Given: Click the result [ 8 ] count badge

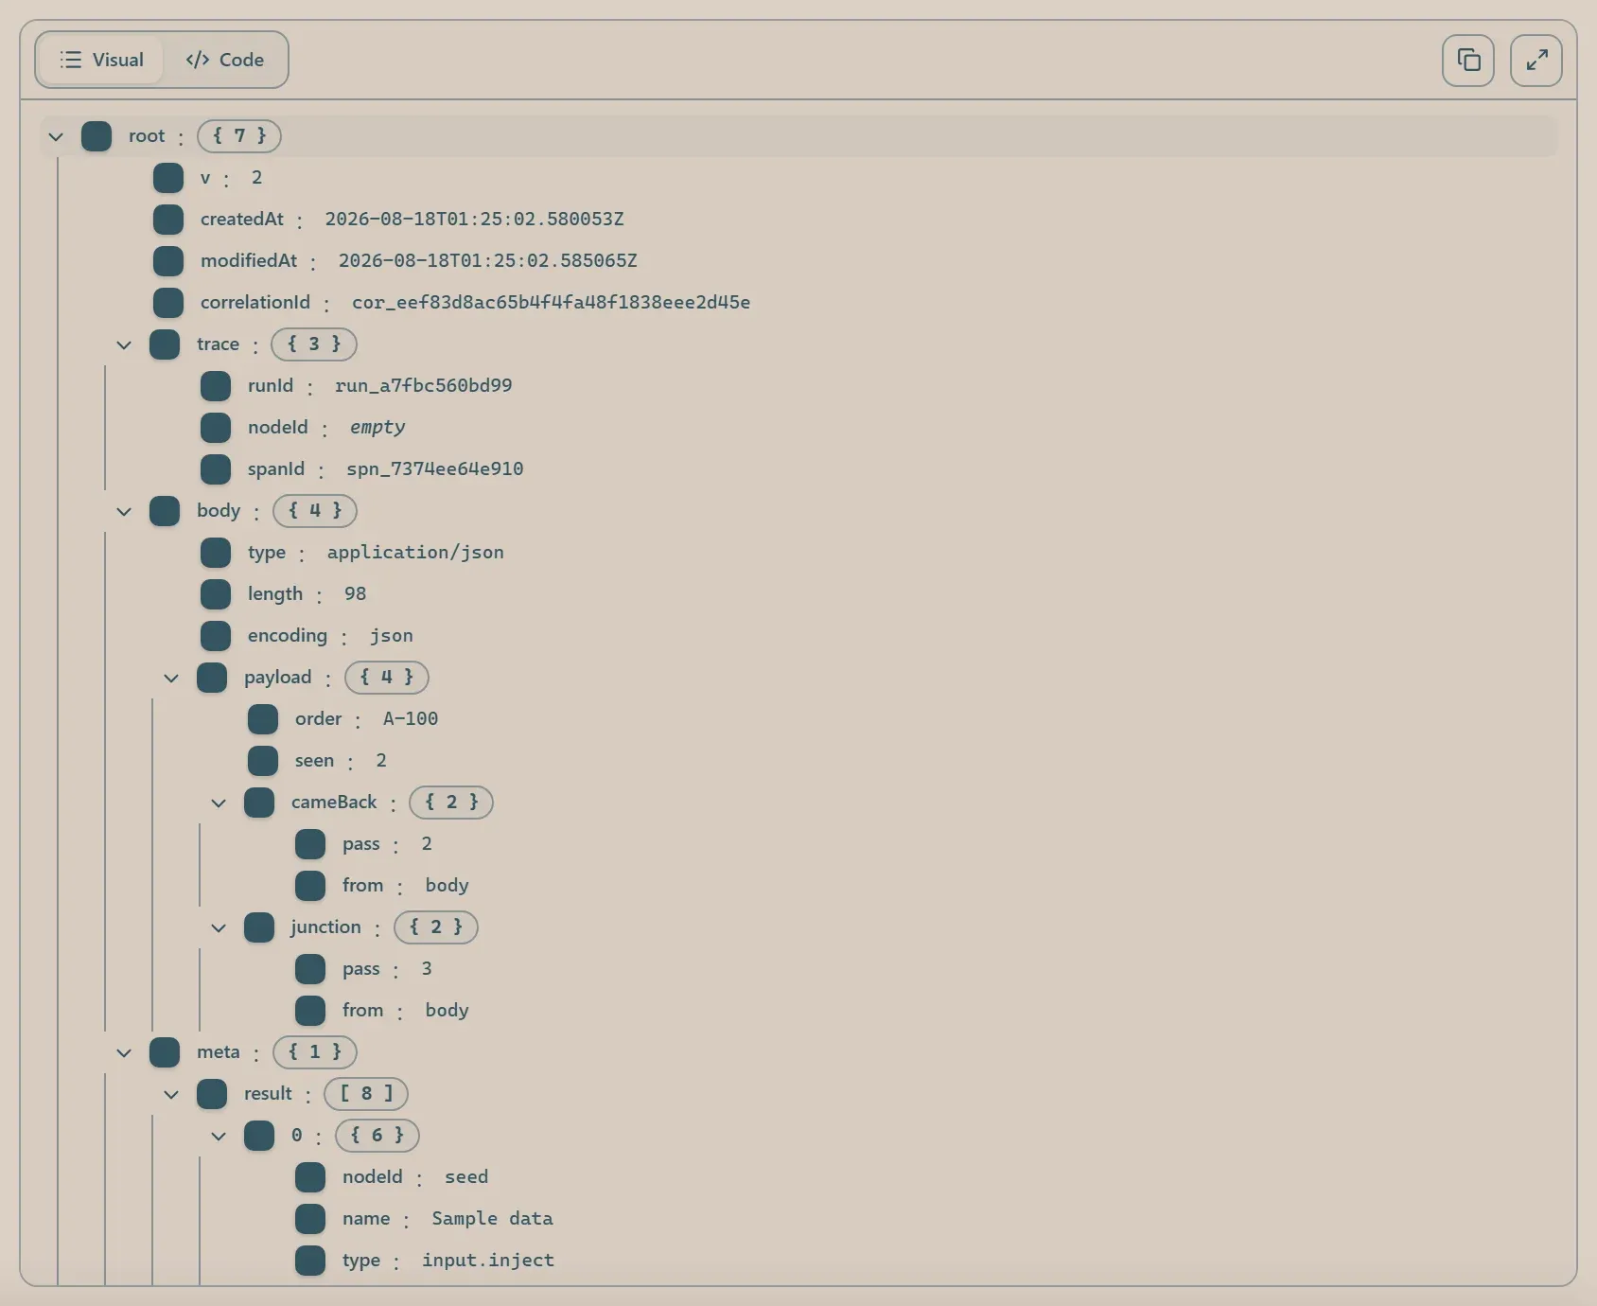Looking at the screenshot, I should [366, 1094].
